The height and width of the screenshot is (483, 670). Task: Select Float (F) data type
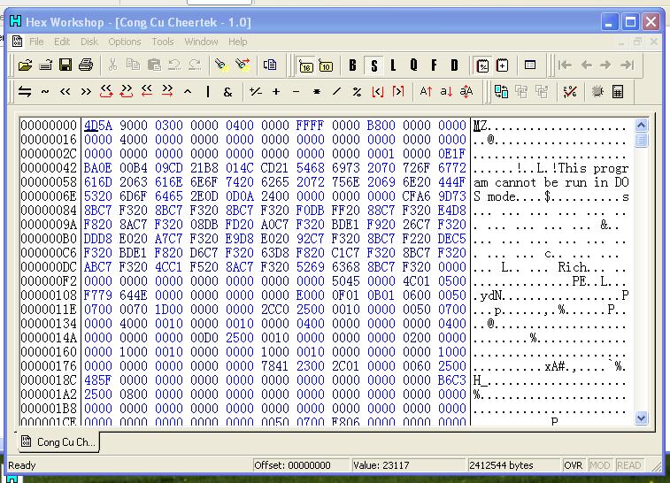pos(435,65)
